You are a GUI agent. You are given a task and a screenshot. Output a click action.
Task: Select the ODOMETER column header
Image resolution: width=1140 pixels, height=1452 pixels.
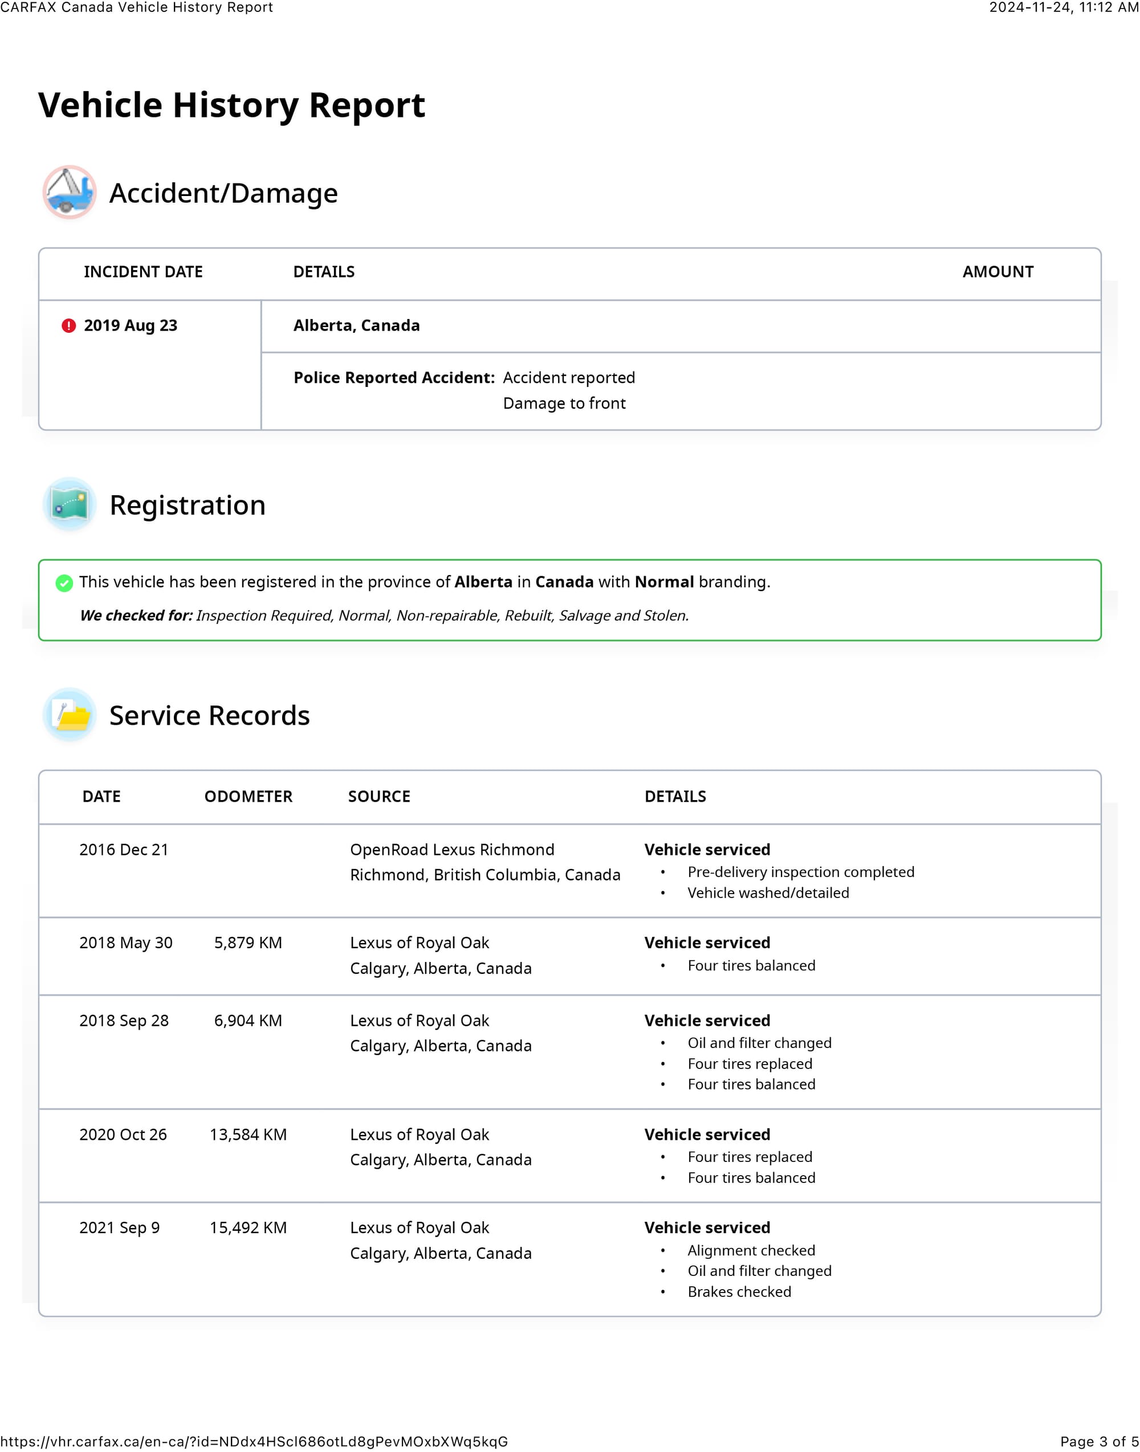coord(249,796)
